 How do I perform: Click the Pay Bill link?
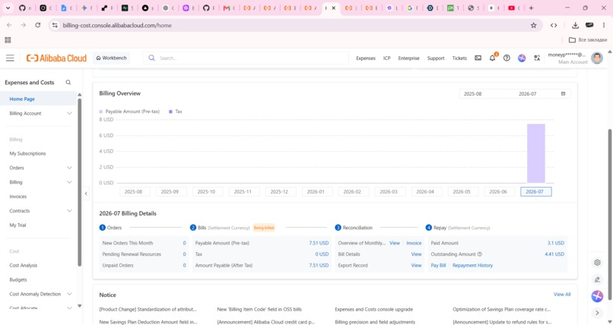pos(438,265)
